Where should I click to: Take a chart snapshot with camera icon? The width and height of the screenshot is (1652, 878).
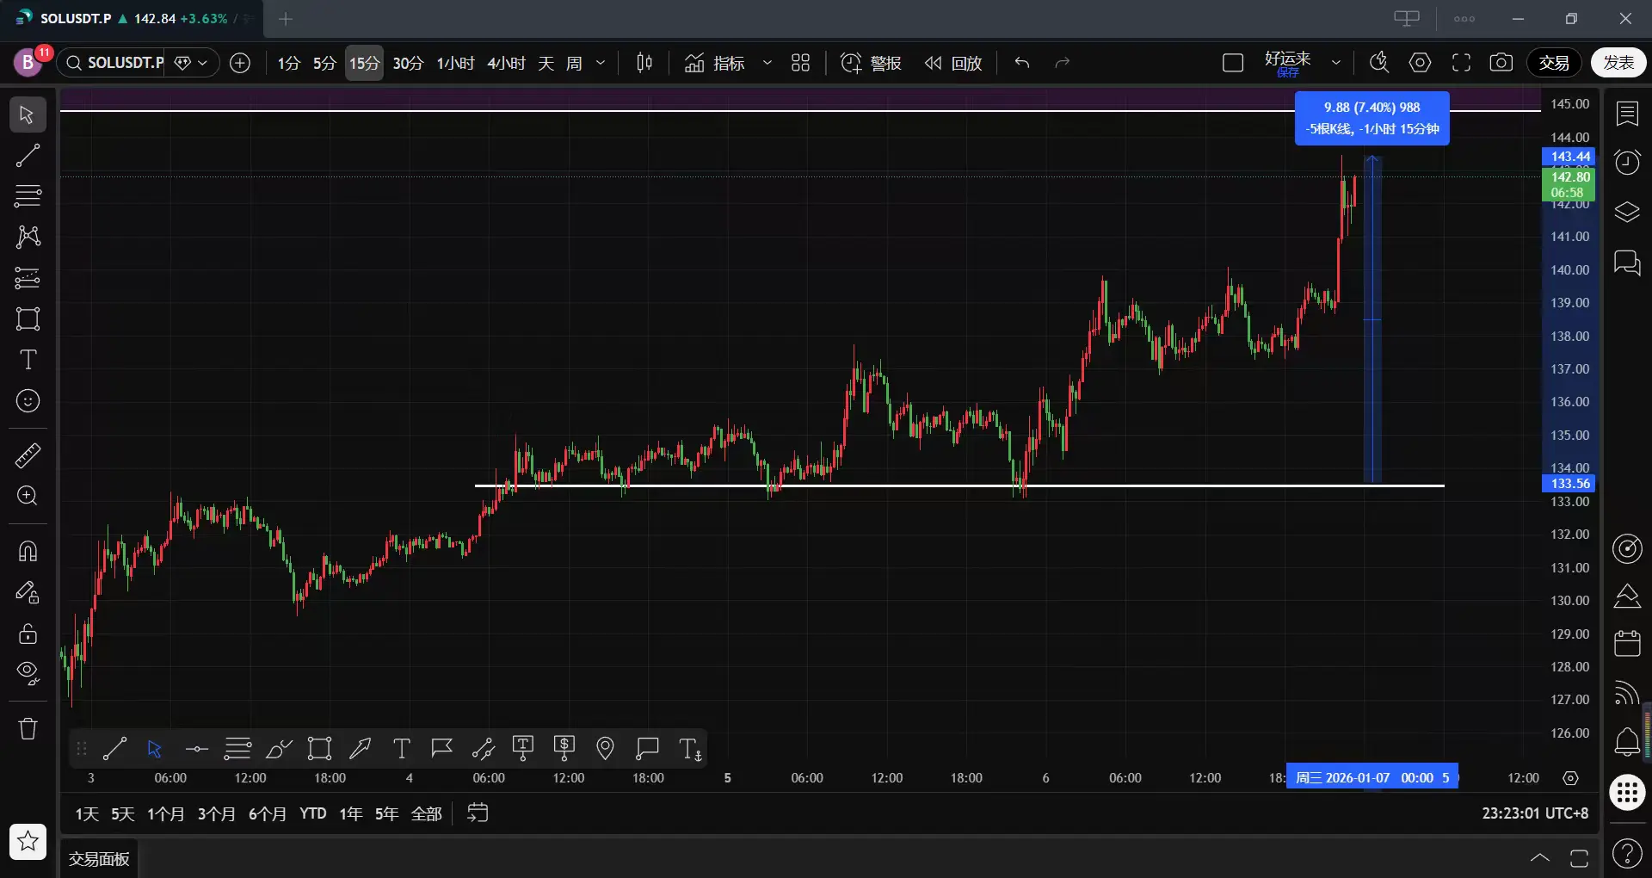[x=1501, y=63]
